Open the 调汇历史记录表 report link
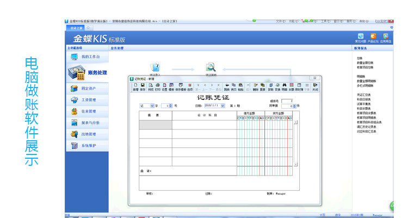The width and height of the screenshot is (408, 218). tap(366, 127)
